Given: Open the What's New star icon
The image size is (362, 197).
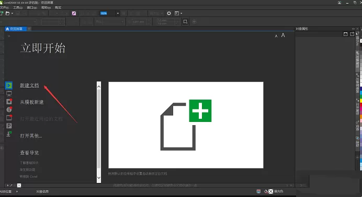Looking at the screenshot, I should point(9,102).
